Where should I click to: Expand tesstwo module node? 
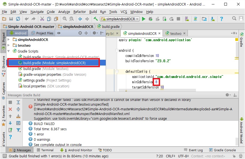click(x=9, y=45)
